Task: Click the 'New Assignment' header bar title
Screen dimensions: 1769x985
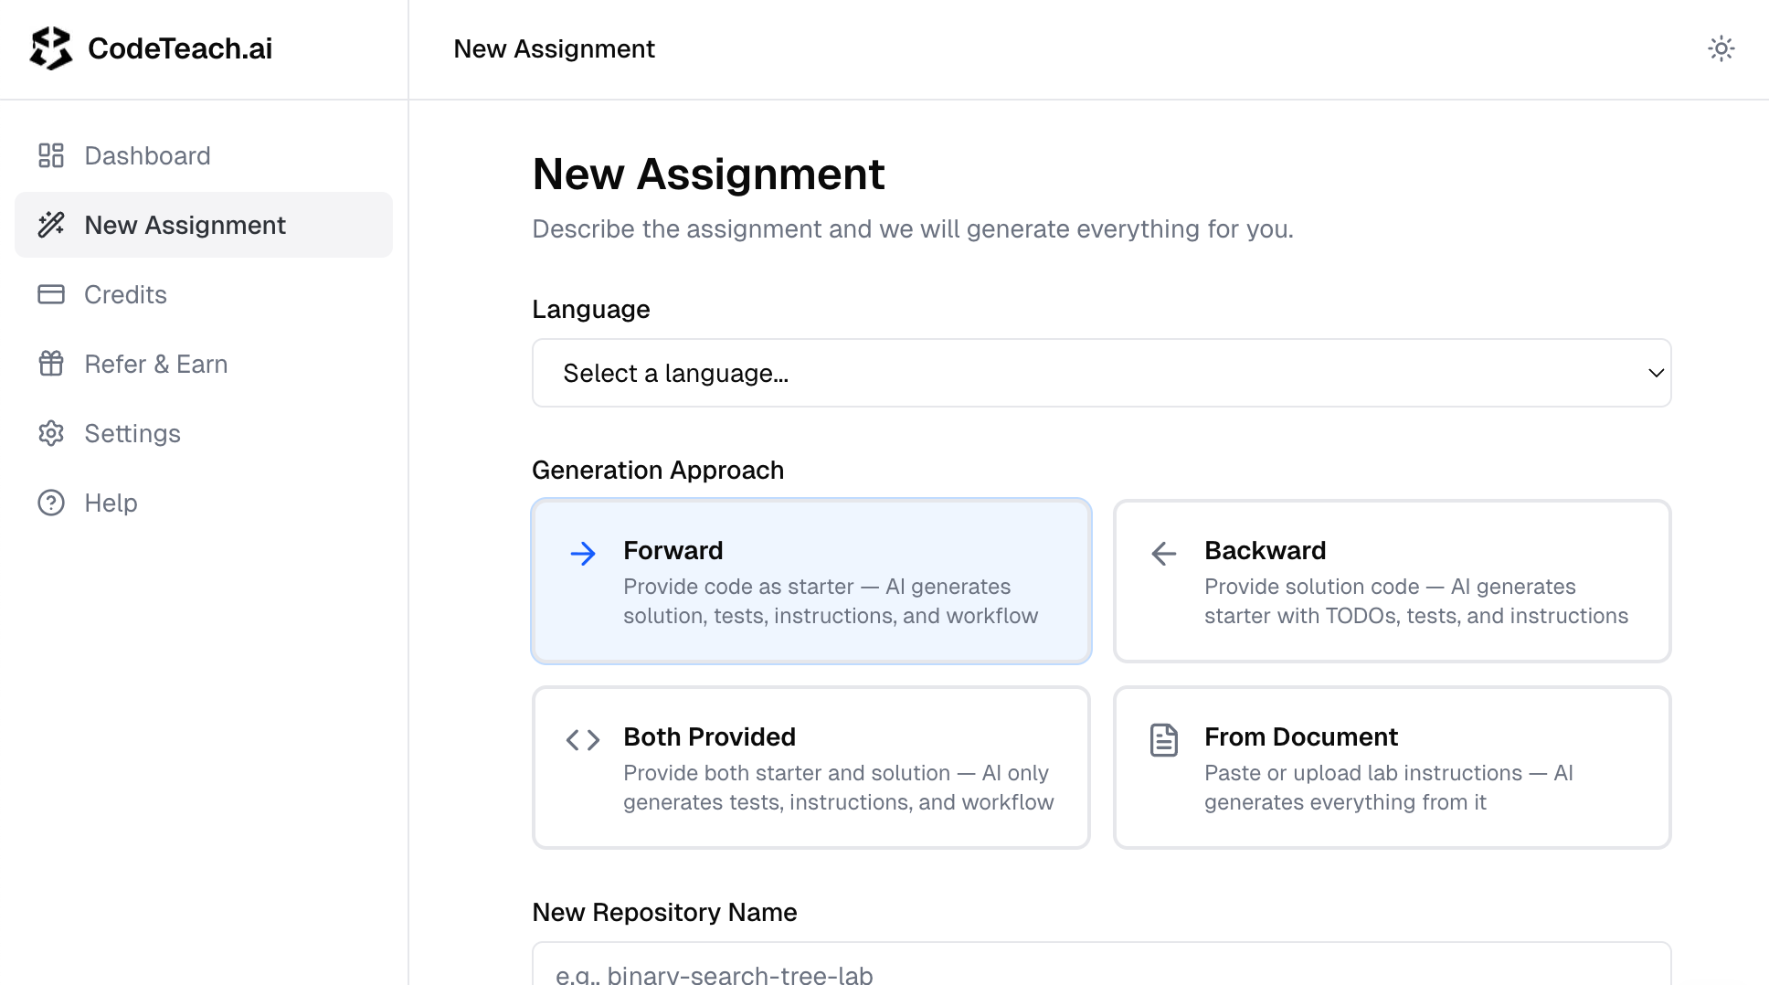Action: click(555, 48)
